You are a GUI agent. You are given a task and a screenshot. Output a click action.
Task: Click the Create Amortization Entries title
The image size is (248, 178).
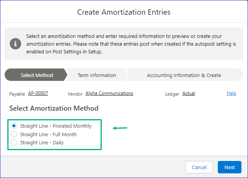click(124, 12)
